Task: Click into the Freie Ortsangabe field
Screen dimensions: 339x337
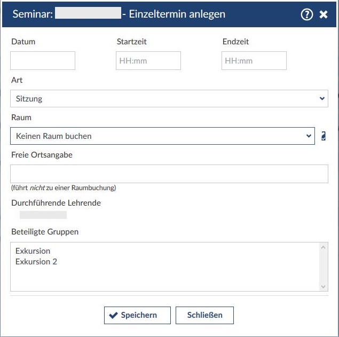Action: 169,174
